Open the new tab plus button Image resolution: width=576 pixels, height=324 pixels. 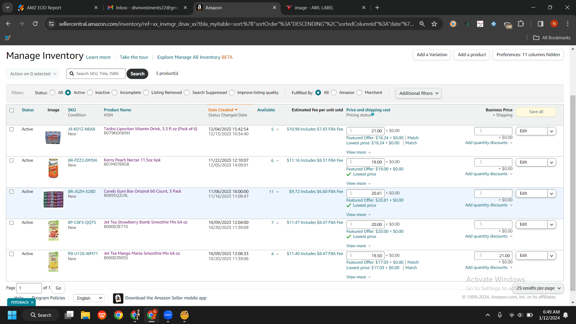click(377, 7)
